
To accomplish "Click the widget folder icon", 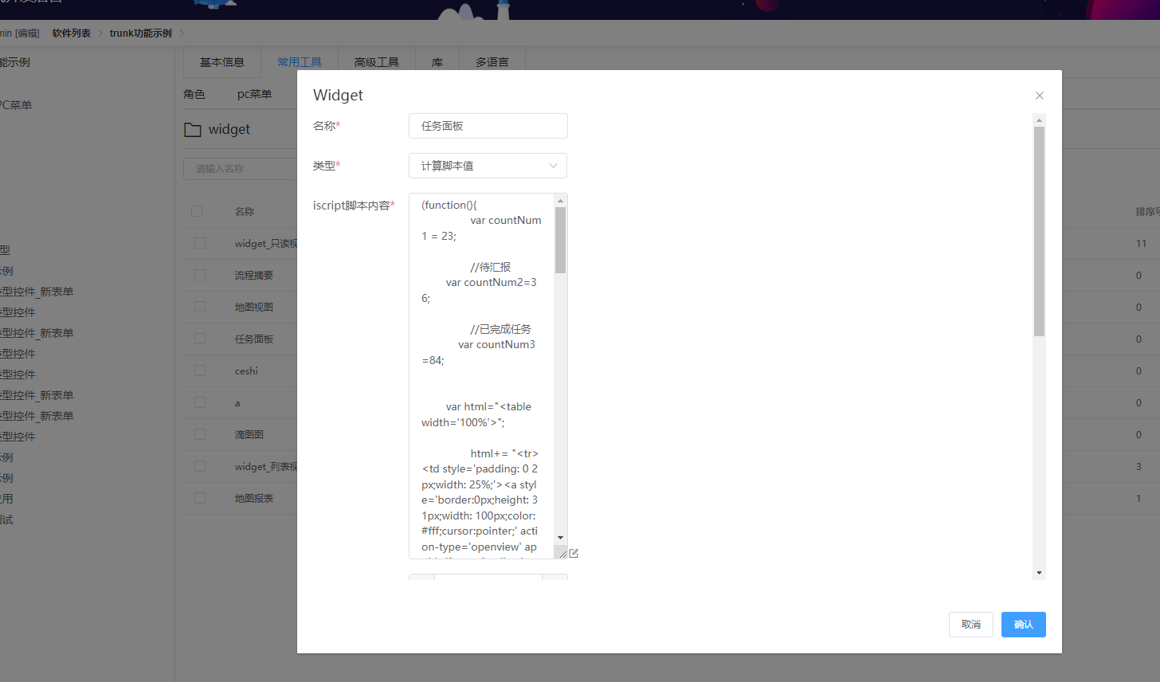I will 193,129.
